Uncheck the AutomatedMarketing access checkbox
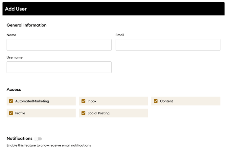Viewport: 226px width, 150px height. pos(11,101)
